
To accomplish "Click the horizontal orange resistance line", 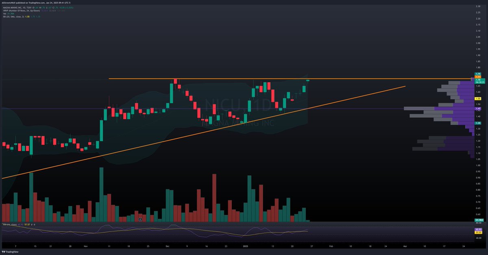I will (291, 78).
